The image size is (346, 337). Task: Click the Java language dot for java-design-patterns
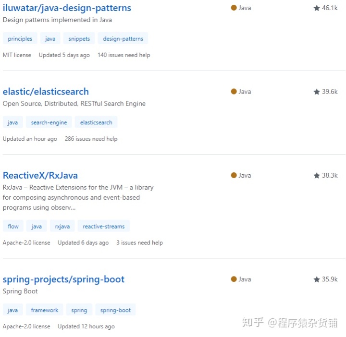pos(234,8)
